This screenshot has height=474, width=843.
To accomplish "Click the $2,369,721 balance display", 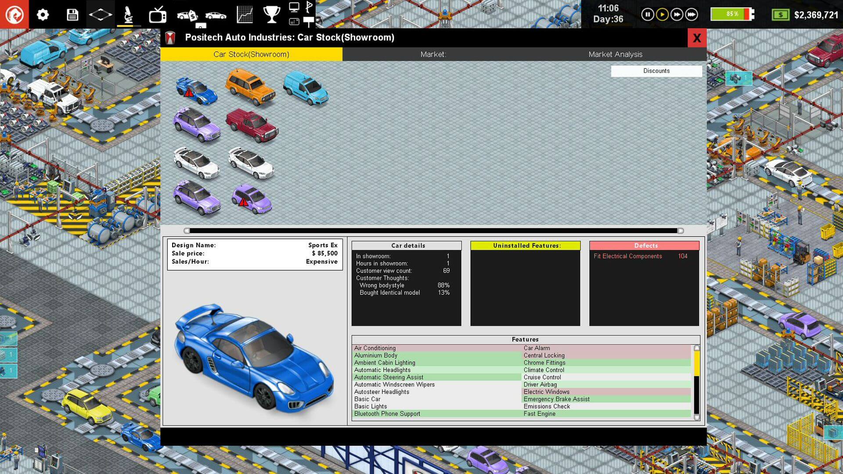I will point(816,15).
